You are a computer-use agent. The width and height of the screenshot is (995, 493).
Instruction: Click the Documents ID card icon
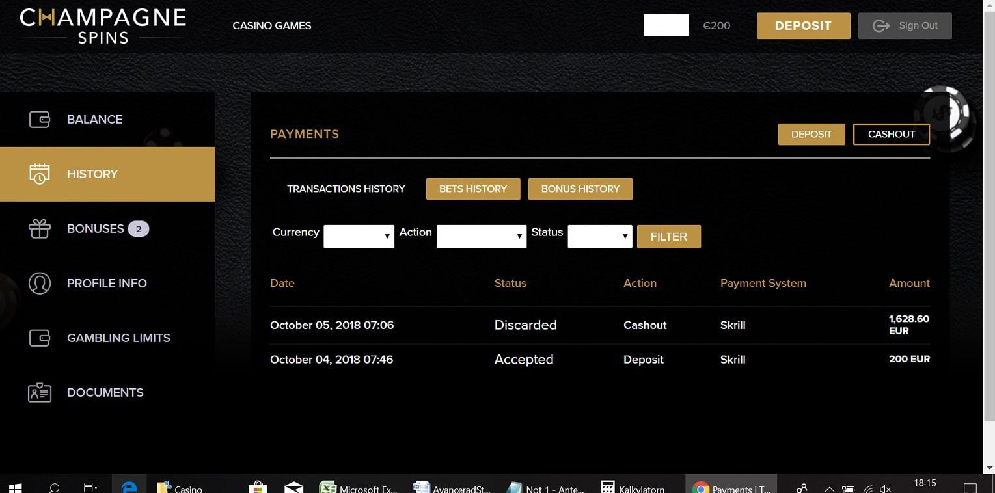[x=40, y=393]
